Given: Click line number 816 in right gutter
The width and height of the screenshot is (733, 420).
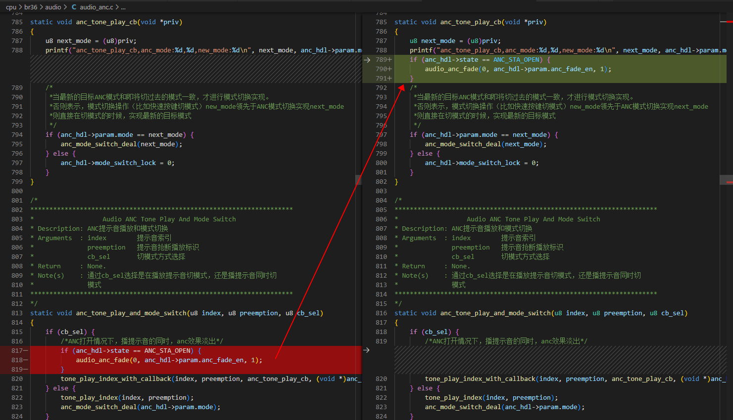Looking at the screenshot, I should tap(381, 313).
